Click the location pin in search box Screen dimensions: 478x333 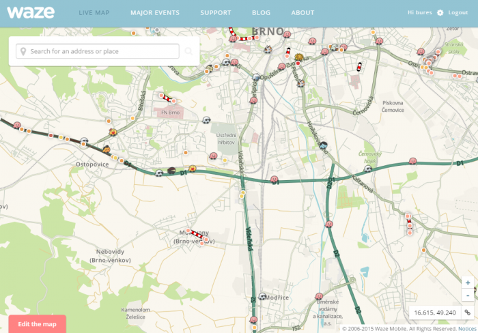(x=23, y=51)
